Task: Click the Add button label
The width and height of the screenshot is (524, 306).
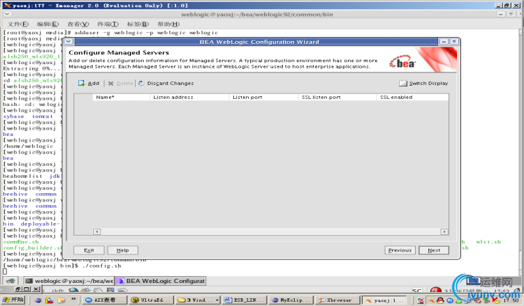Action: click(x=93, y=84)
